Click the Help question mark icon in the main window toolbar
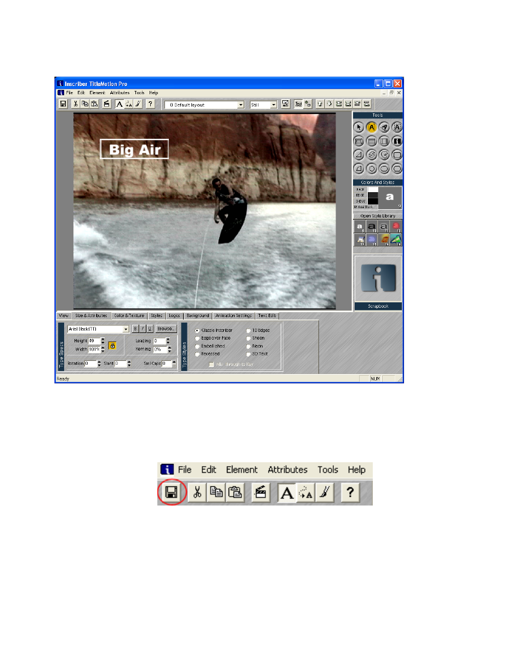This screenshot has width=523, height=672. tap(150, 104)
